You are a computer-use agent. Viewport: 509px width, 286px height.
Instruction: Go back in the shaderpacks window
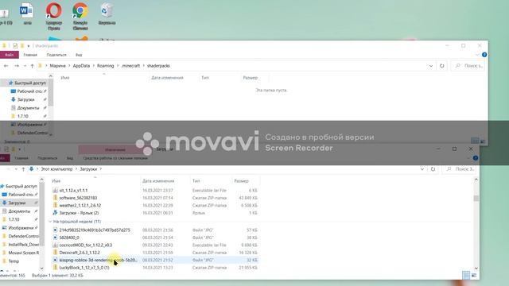click(6, 66)
